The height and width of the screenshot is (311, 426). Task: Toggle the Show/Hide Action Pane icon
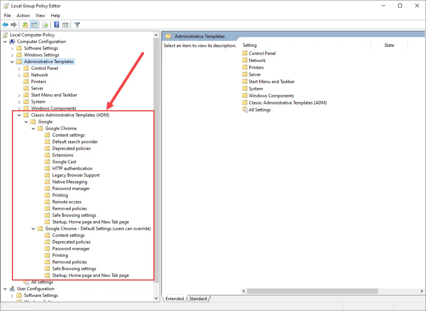point(65,25)
